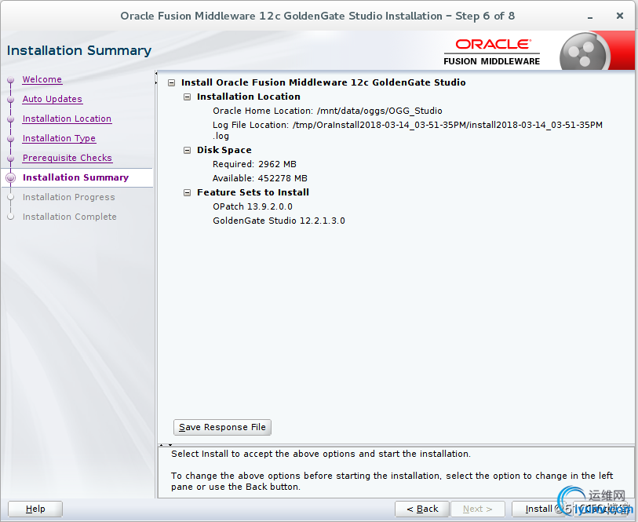The image size is (638, 522).
Task: Close the installer window
Action: (620, 16)
